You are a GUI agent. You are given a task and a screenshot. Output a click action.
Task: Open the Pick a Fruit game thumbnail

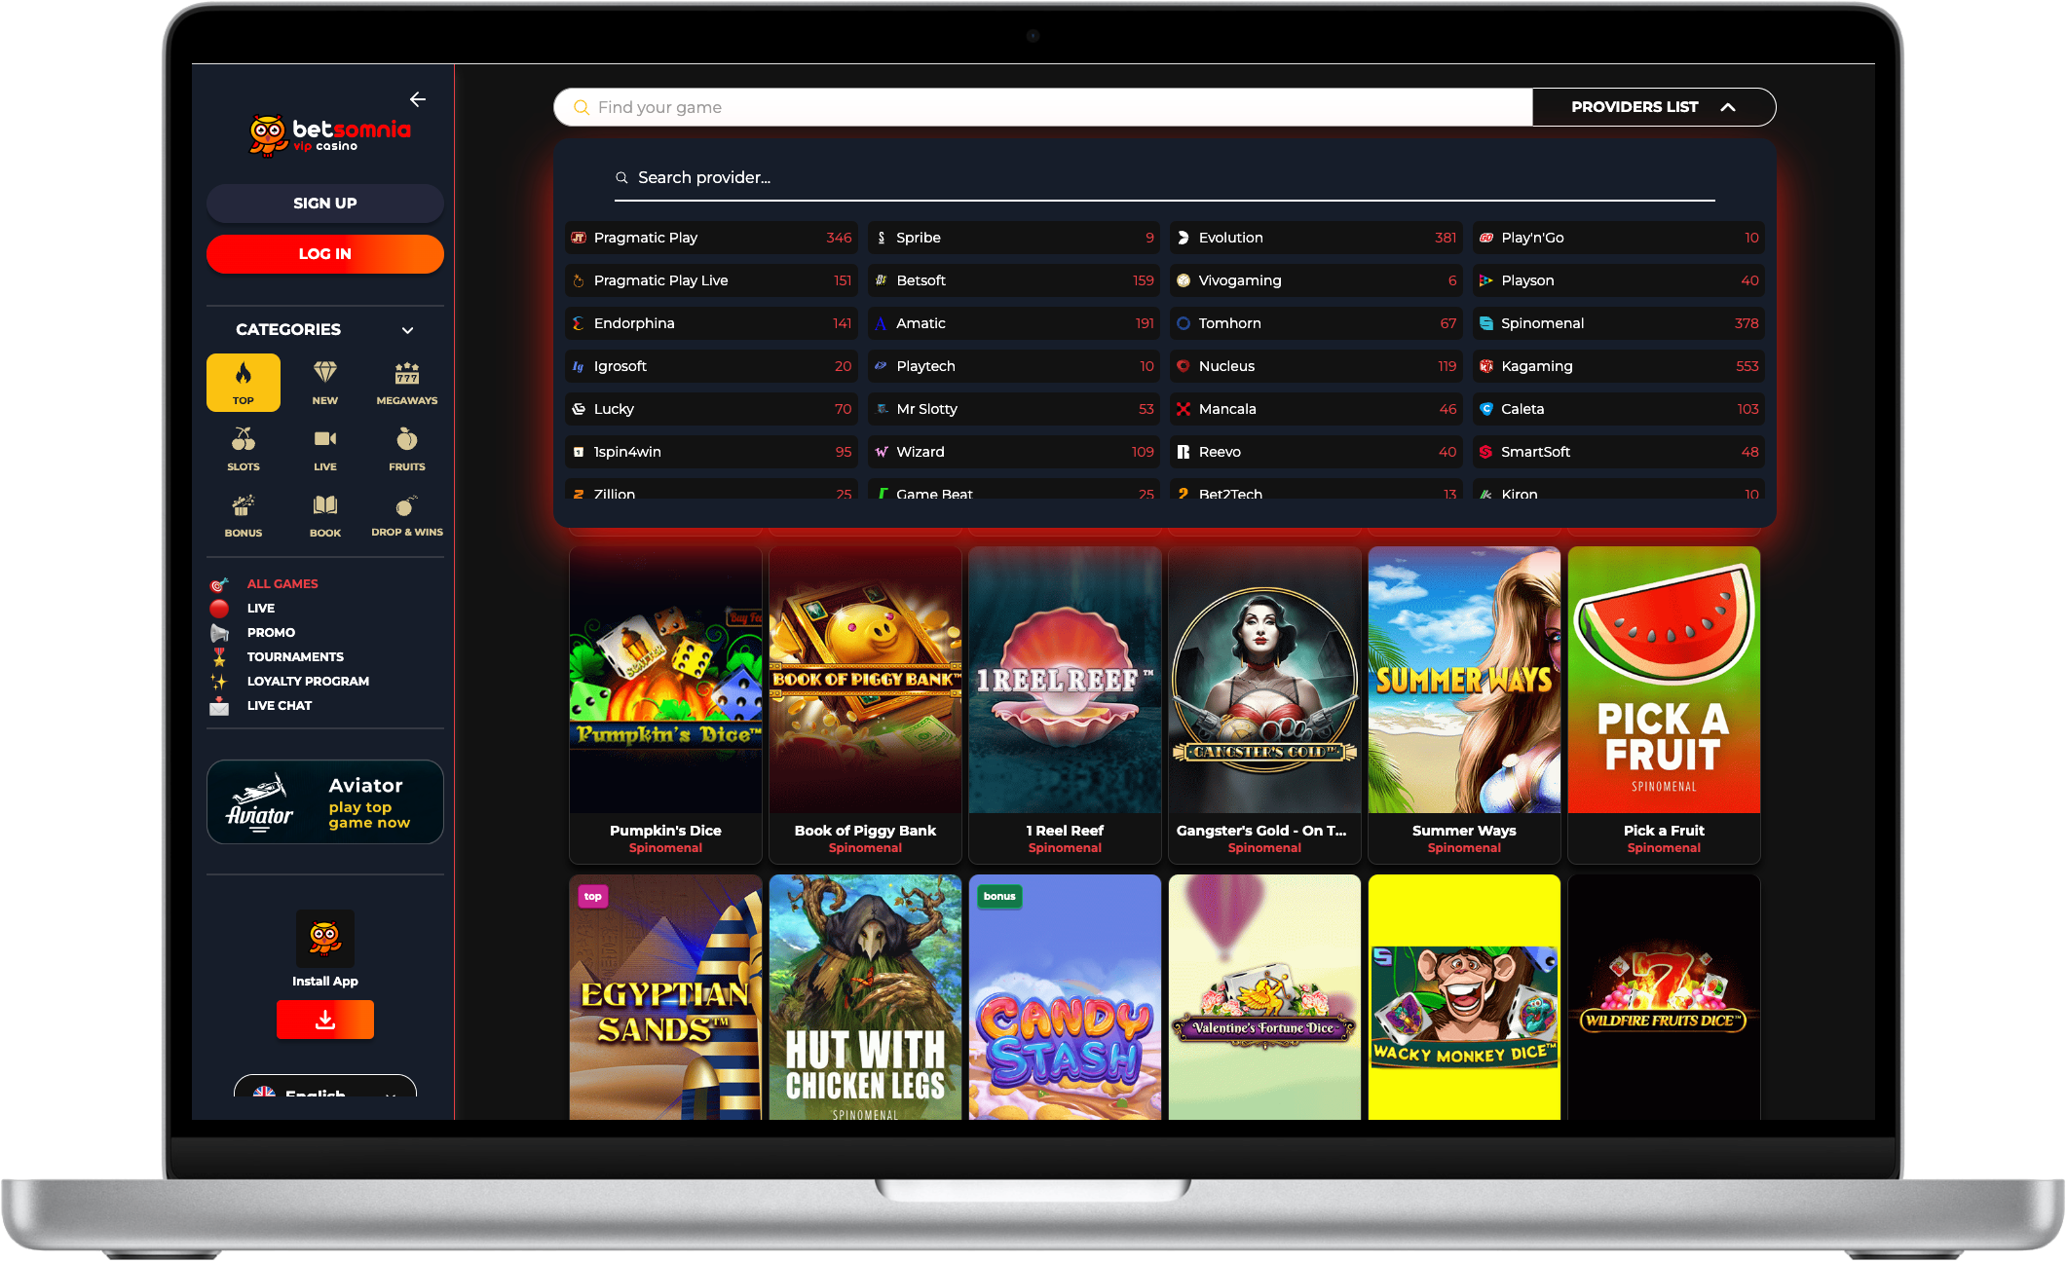point(1663,680)
